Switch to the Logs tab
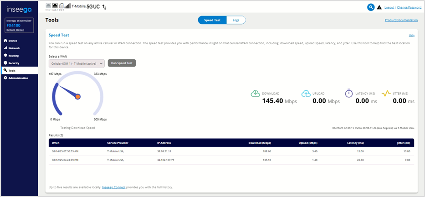Viewport: 425px width, 197px height. pos(236,20)
